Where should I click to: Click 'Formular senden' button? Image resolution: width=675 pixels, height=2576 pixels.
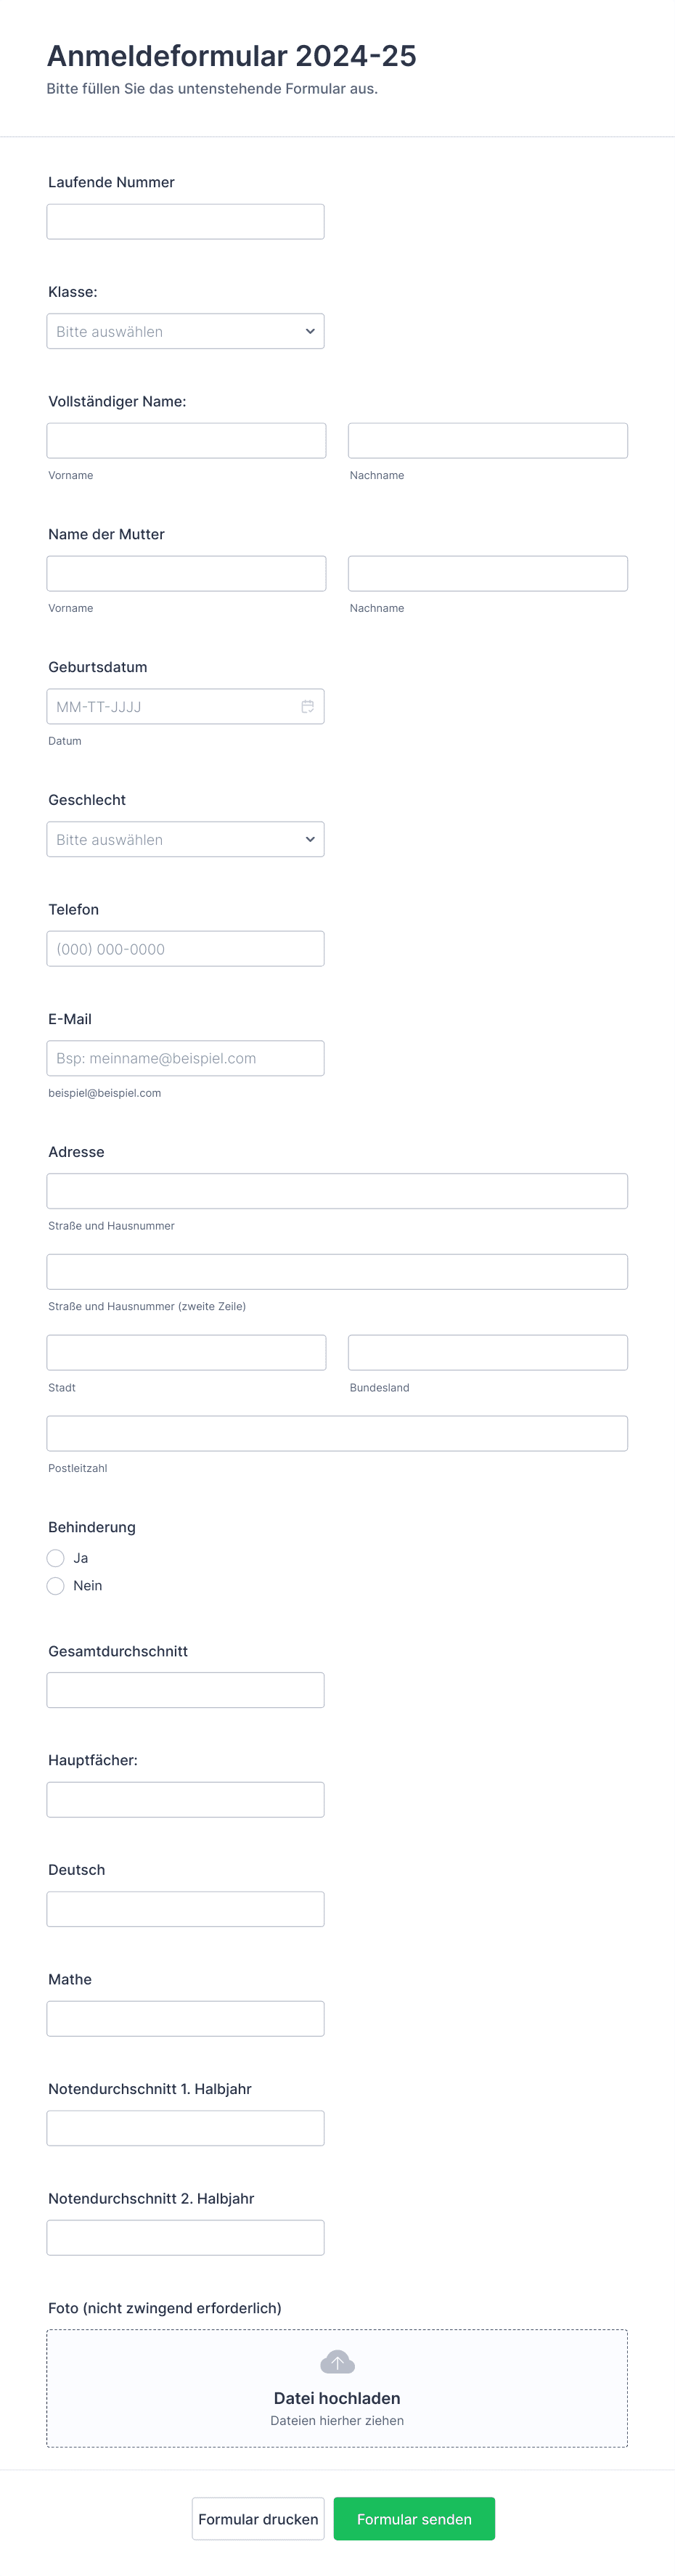pyautogui.click(x=414, y=2519)
